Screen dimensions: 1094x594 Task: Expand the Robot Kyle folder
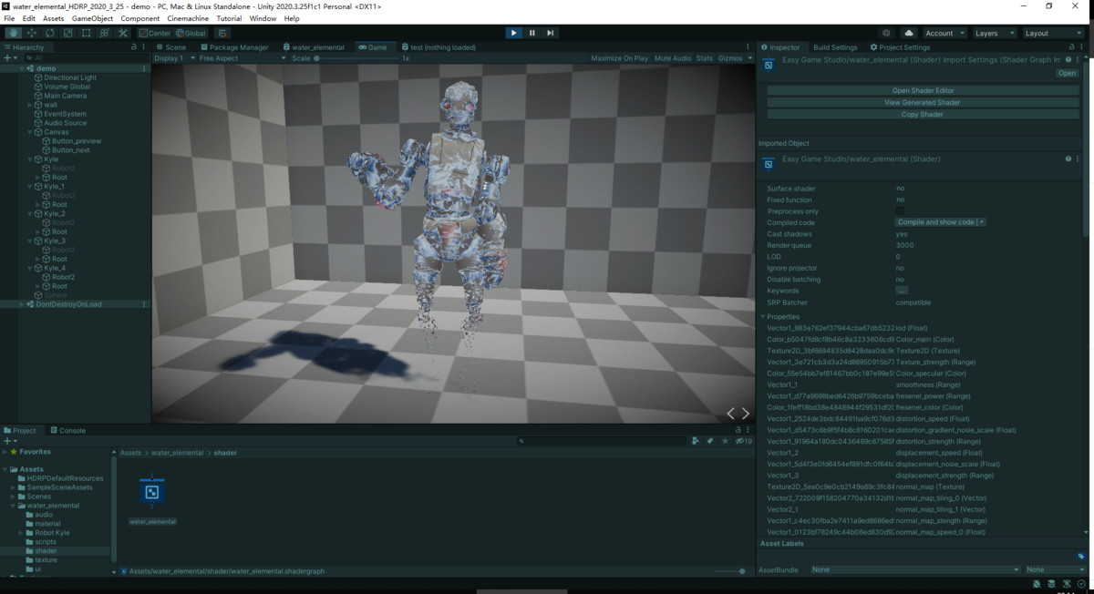[21, 533]
